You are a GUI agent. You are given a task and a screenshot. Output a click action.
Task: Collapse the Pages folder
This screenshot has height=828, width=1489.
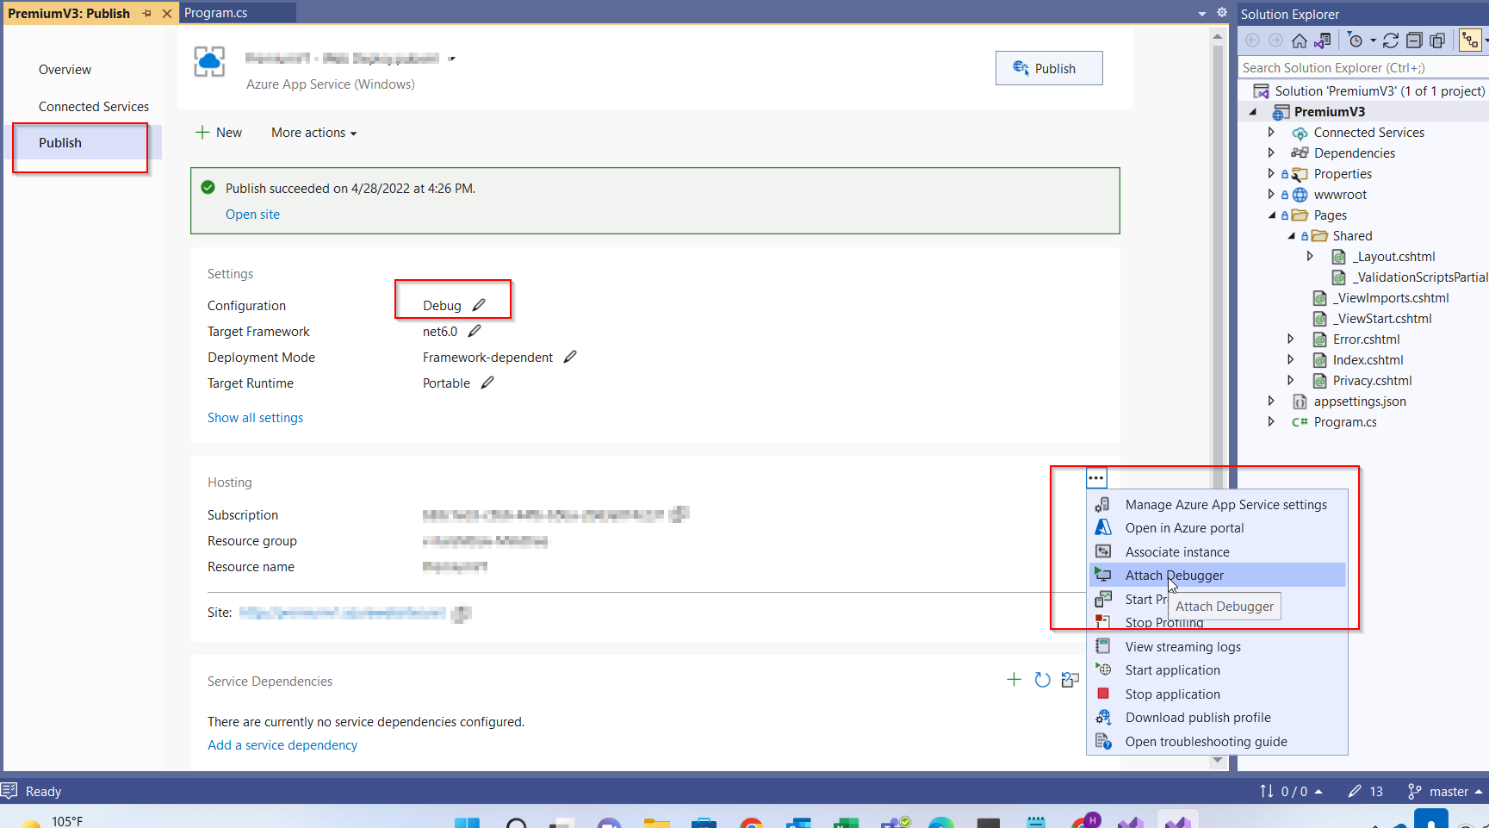point(1272,215)
